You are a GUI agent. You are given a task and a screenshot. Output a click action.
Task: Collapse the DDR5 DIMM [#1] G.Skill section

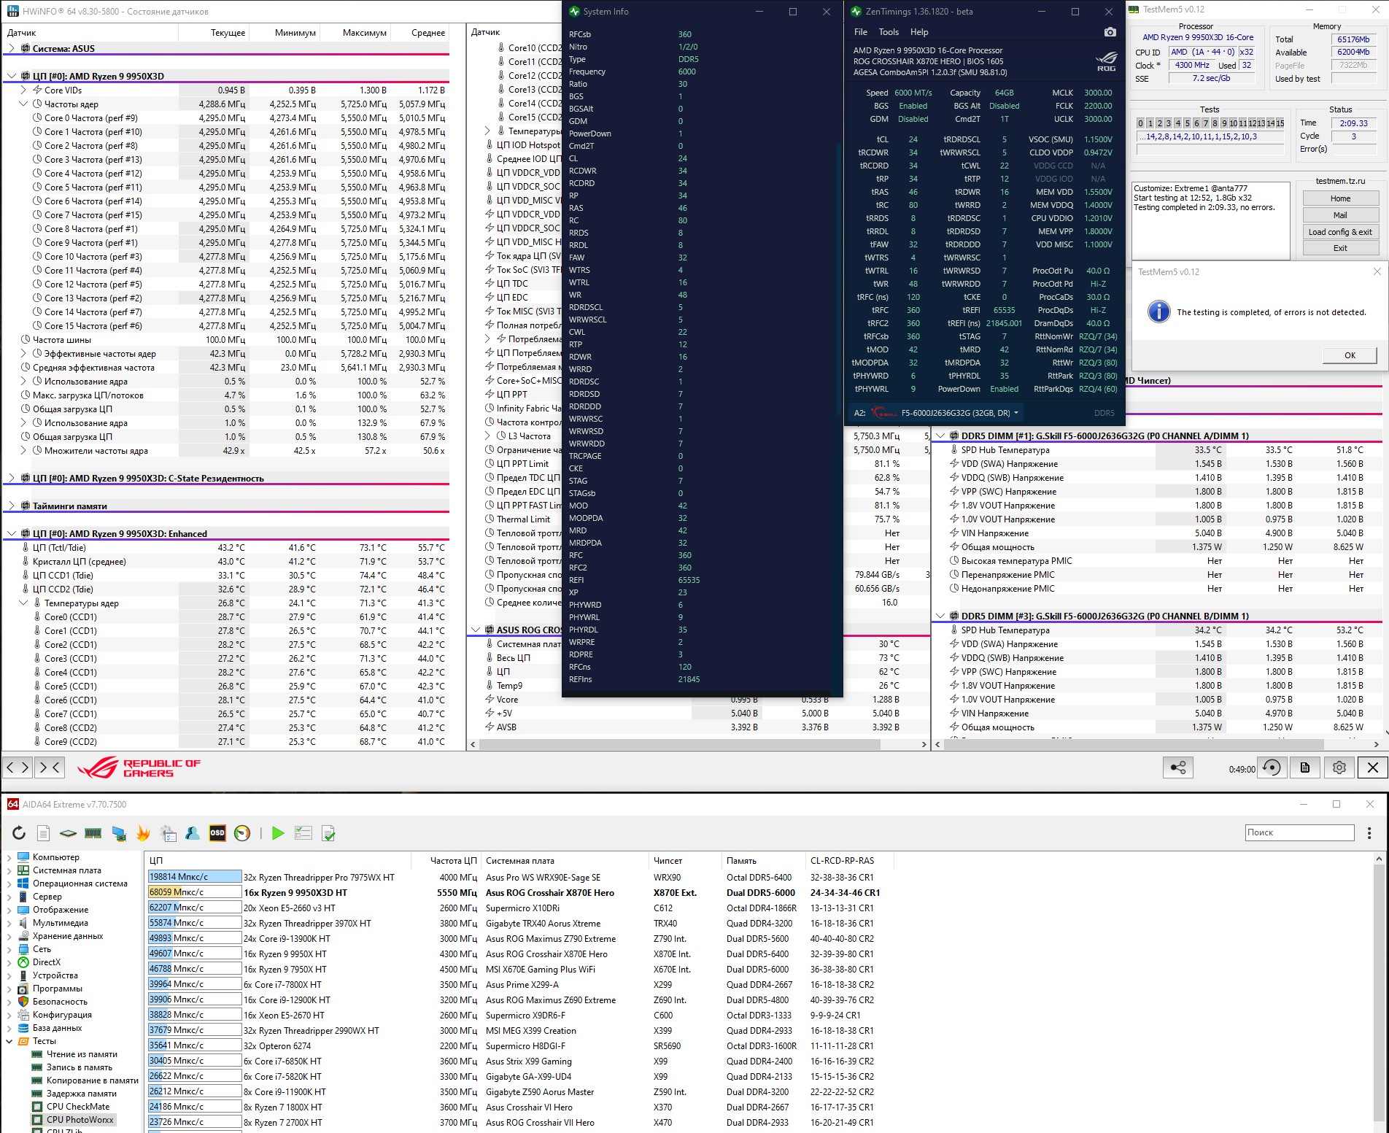pos(940,436)
